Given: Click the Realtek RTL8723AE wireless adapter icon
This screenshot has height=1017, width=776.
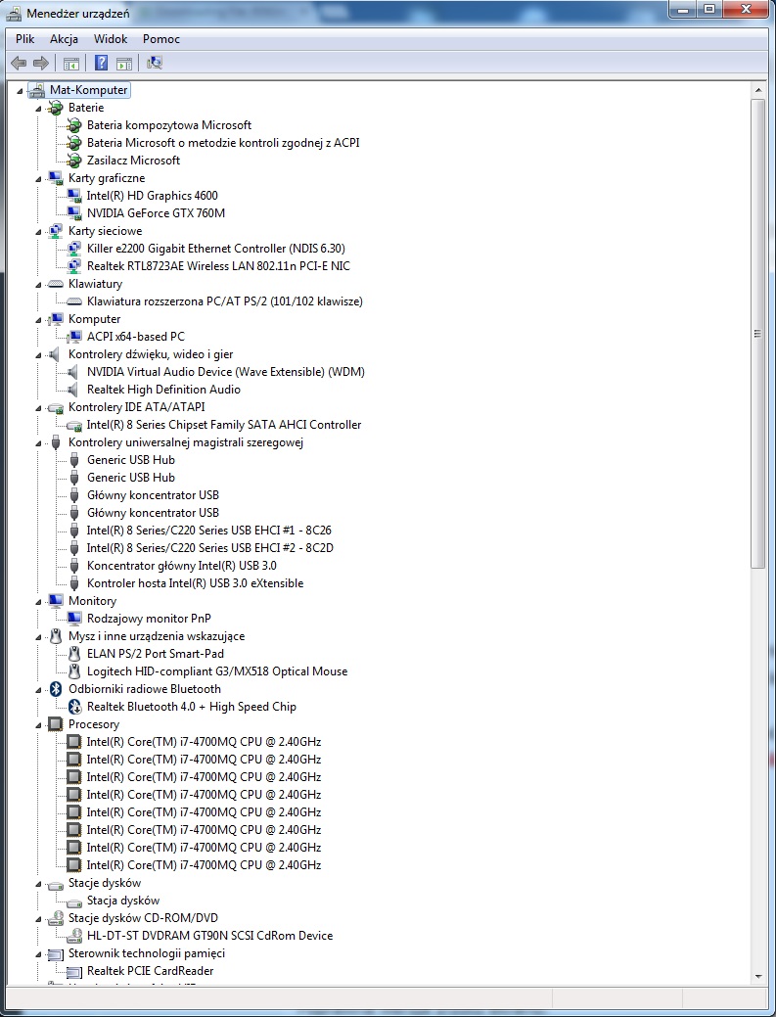Looking at the screenshot, I should pos(74,266).
